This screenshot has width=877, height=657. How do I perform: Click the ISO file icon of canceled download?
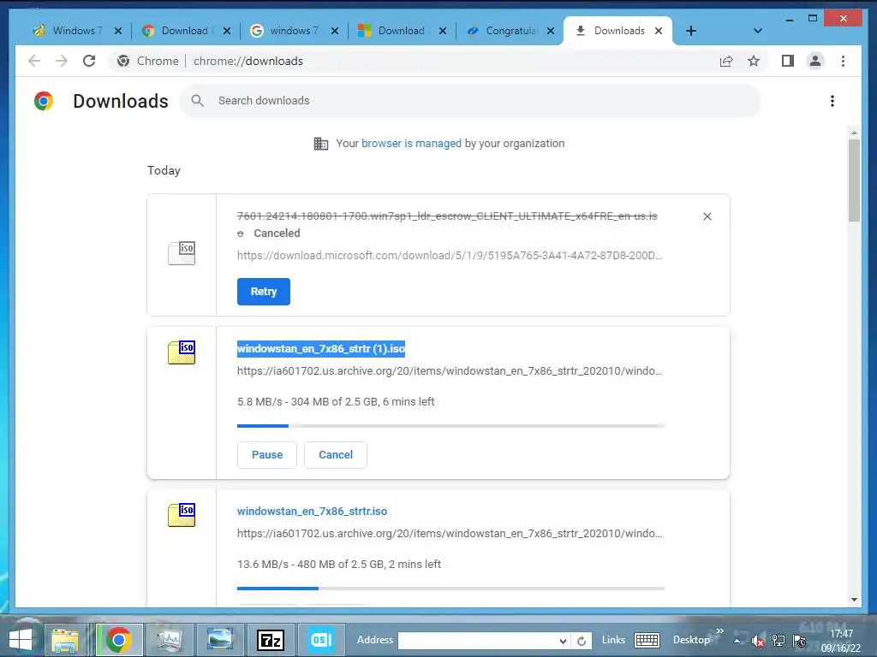pyautogui.click(x=182, y=253)
